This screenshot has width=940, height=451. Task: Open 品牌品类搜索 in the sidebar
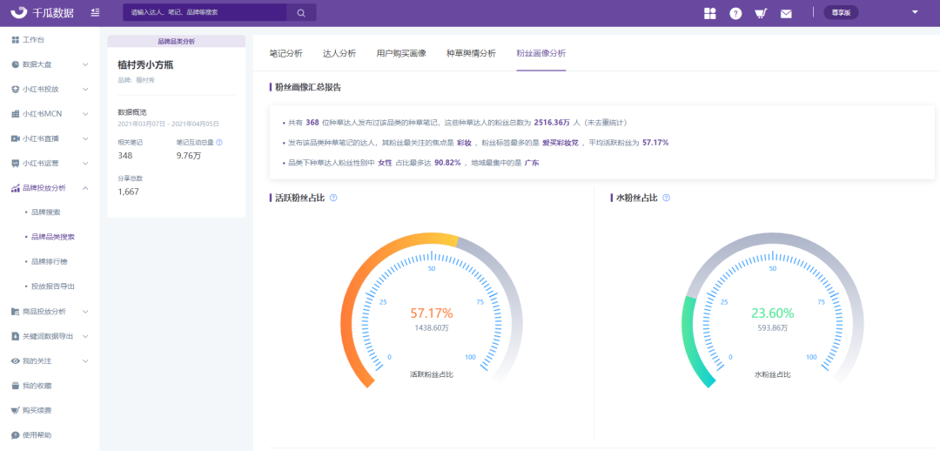(53, 237)
